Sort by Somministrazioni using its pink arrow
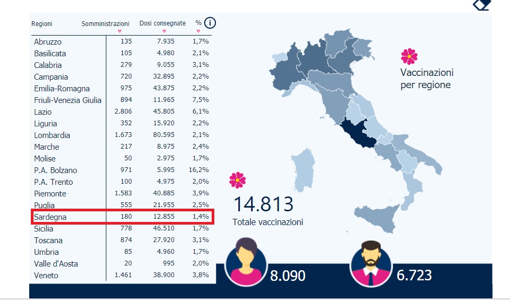 (x=119, y=31)
